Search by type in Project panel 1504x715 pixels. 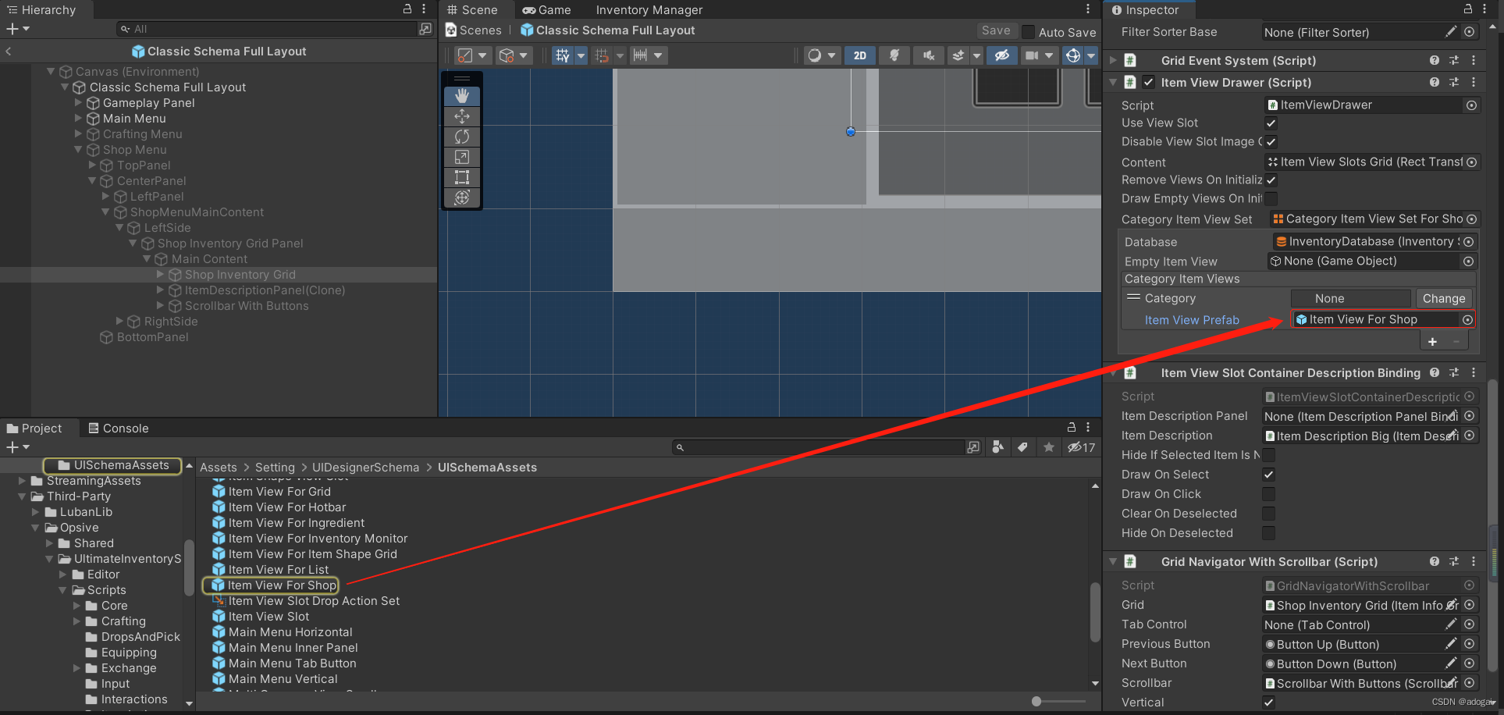[997, 447]
